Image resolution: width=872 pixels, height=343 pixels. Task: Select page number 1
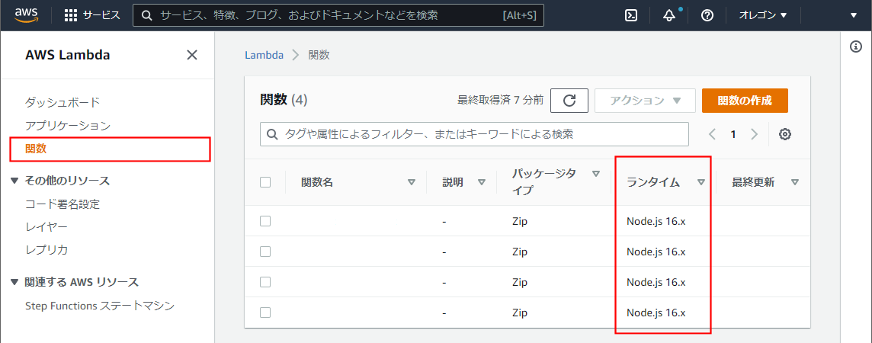click(733, 134)
